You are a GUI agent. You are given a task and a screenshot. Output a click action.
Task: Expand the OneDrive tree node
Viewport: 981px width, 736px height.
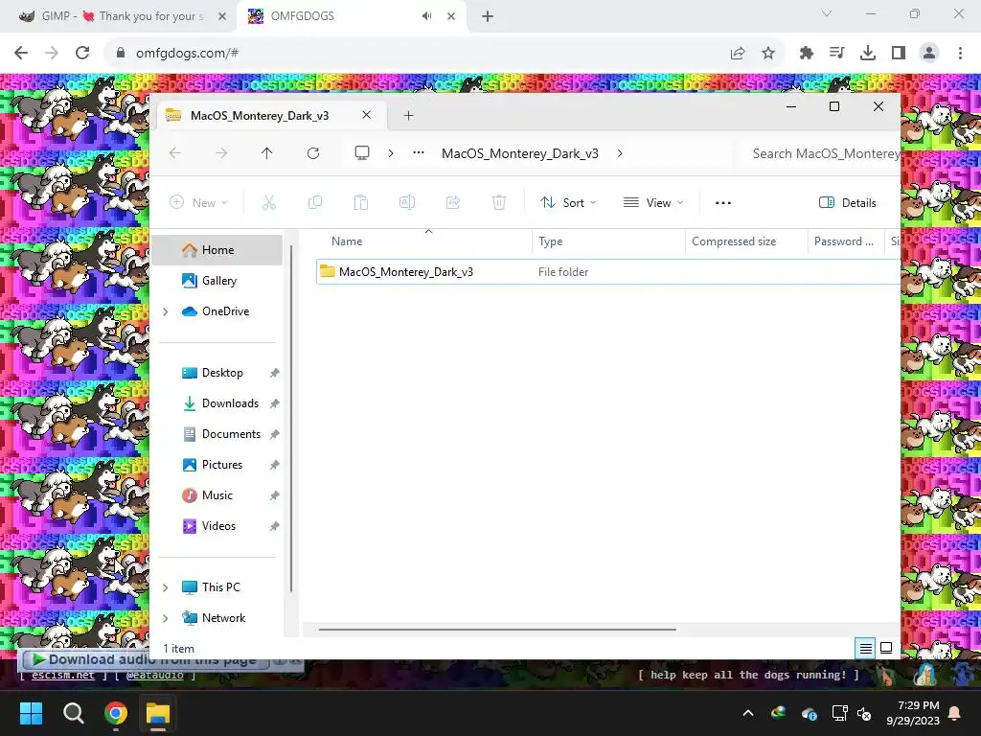(165, 311)
